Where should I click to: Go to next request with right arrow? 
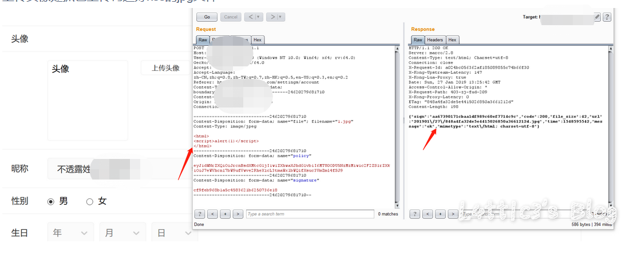pyautogui.click(x=272, y=17)
